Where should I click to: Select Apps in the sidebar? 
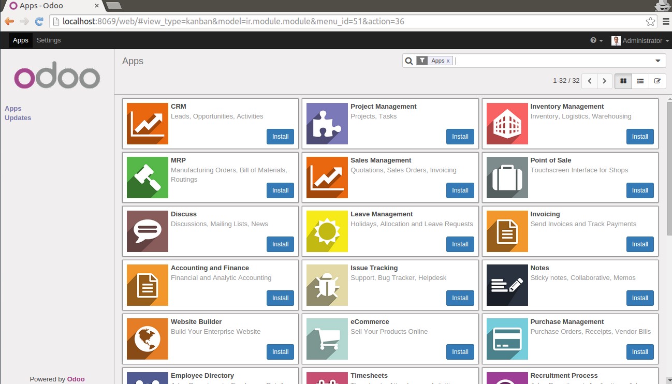tap(13, 108)
